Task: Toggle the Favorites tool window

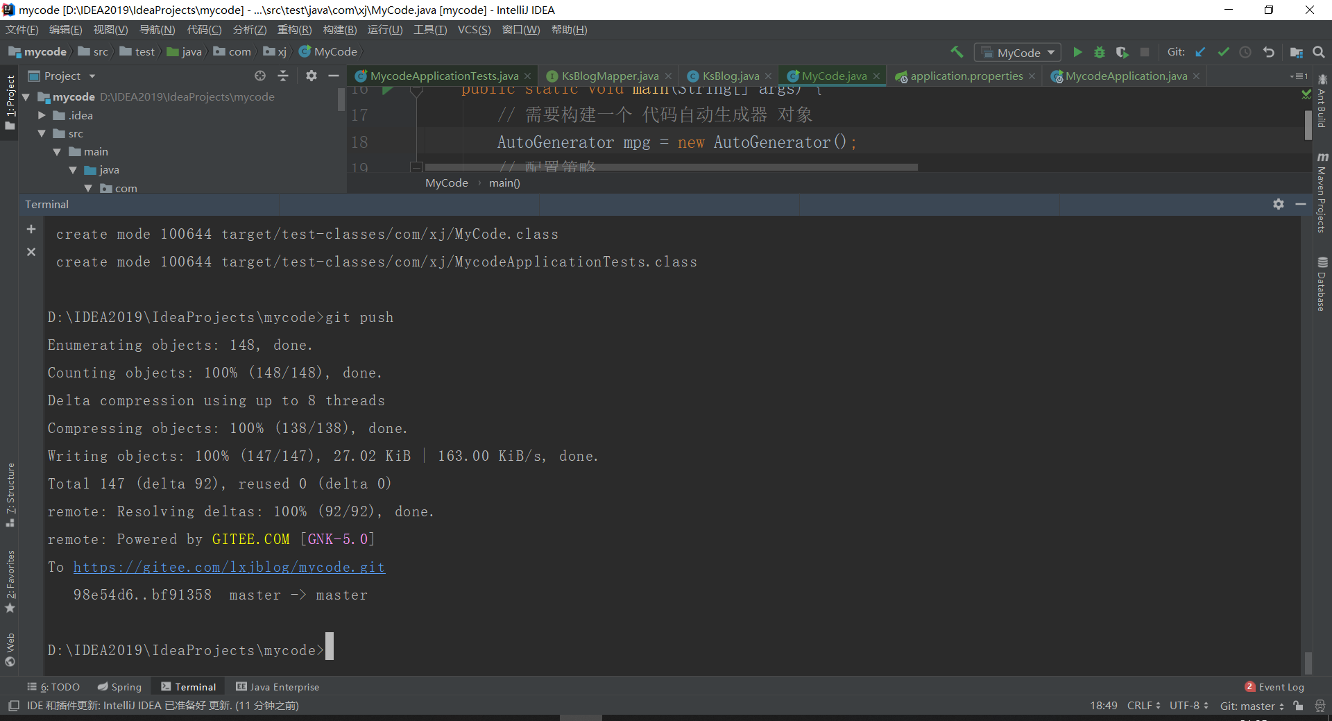Action: (x=10, y=581)
